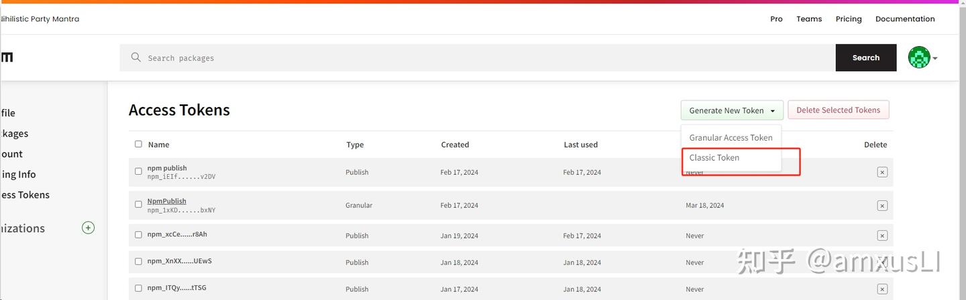Click the black Search button
966x300 pixels.
tap(865, 58)
